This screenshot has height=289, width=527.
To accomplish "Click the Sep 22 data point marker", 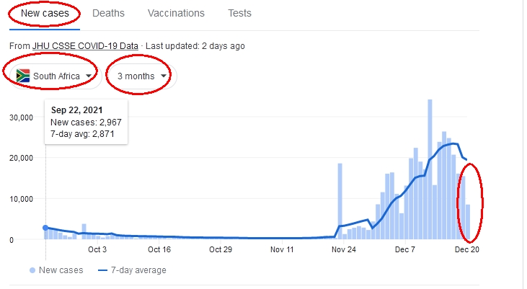I will tap(45, 228).
